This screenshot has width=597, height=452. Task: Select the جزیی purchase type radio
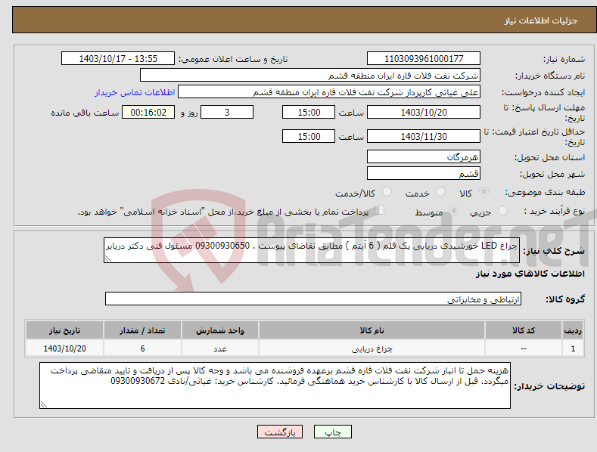pyautogui.click(x=502, y=210)
